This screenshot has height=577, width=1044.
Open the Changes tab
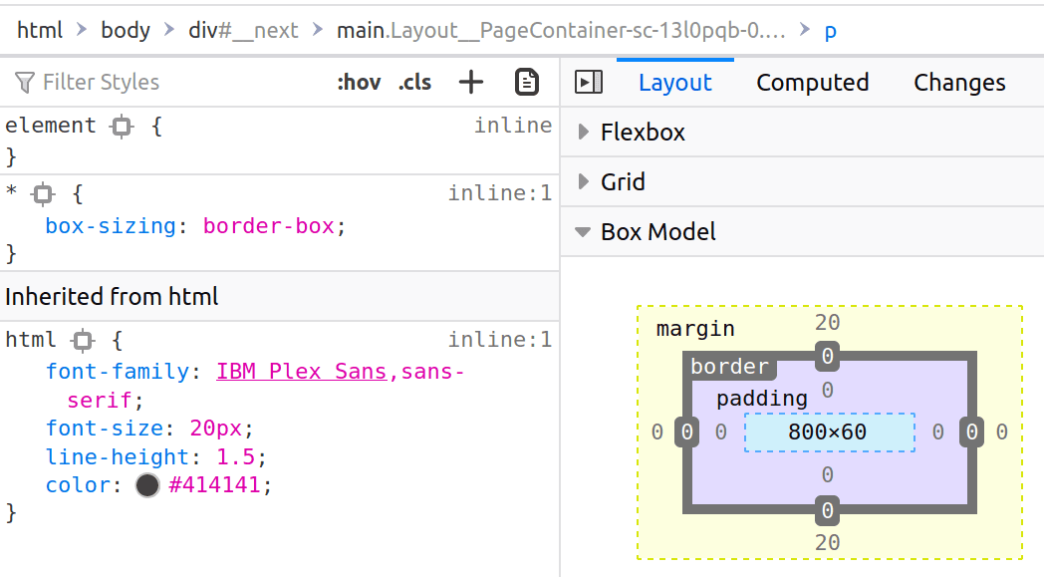(957, 83)
